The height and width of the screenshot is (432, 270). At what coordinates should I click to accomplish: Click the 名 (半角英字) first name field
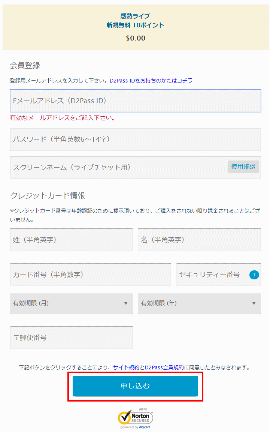pos(199,240)
